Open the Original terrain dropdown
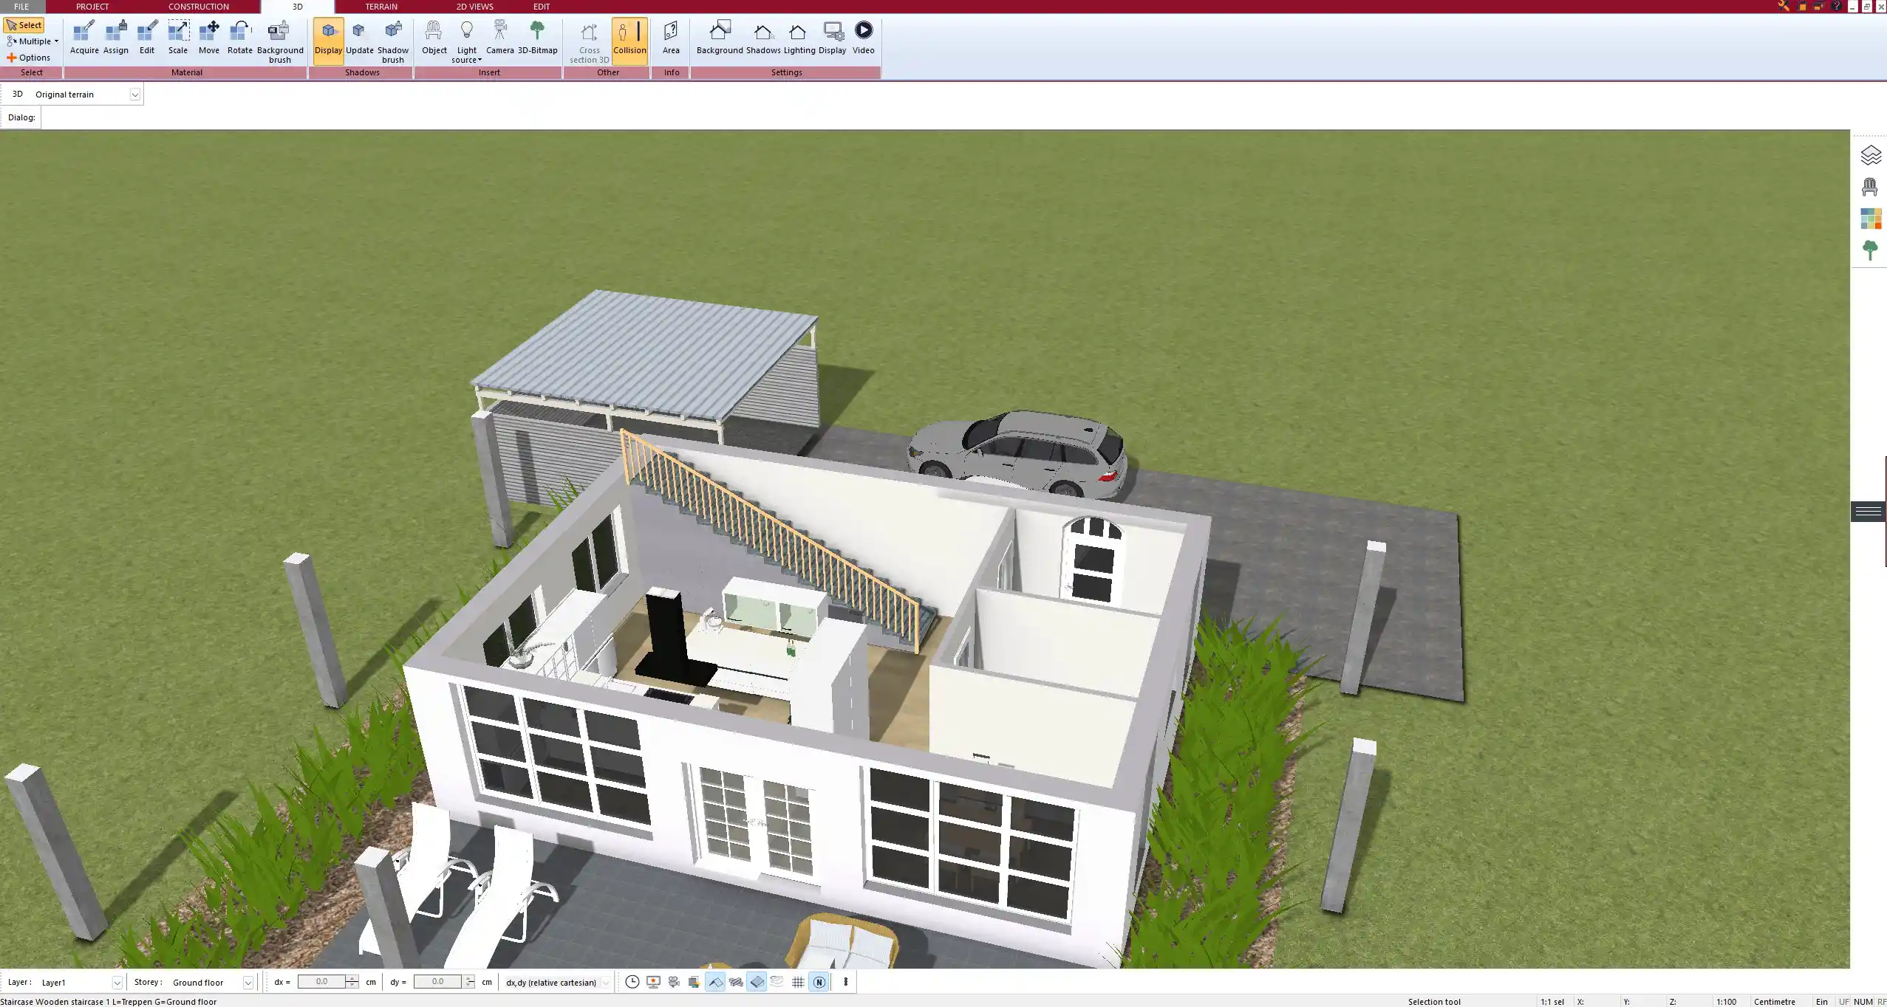The height and width of the screenshot is (1007, 1887). [x=135, y=94]
